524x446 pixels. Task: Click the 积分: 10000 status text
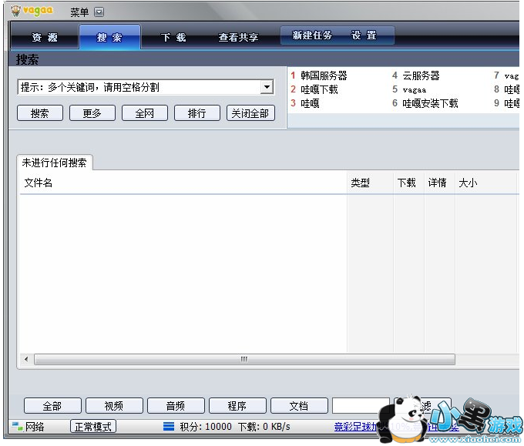coord(206,427)
